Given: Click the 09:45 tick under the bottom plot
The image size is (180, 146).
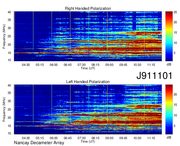Looking at the screenshot, I should (123, 138).
